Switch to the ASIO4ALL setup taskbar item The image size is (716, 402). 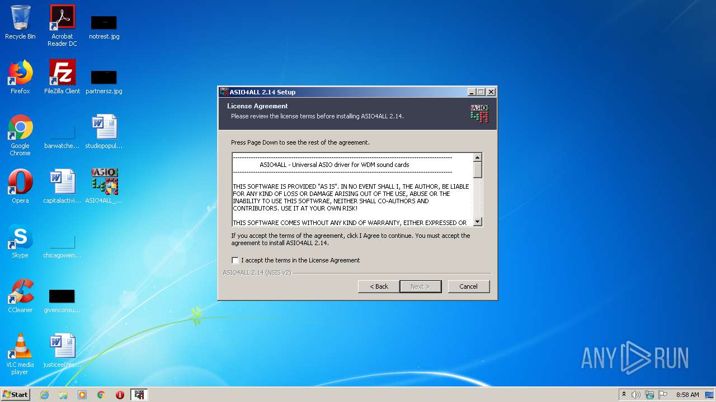coord(139,395)
